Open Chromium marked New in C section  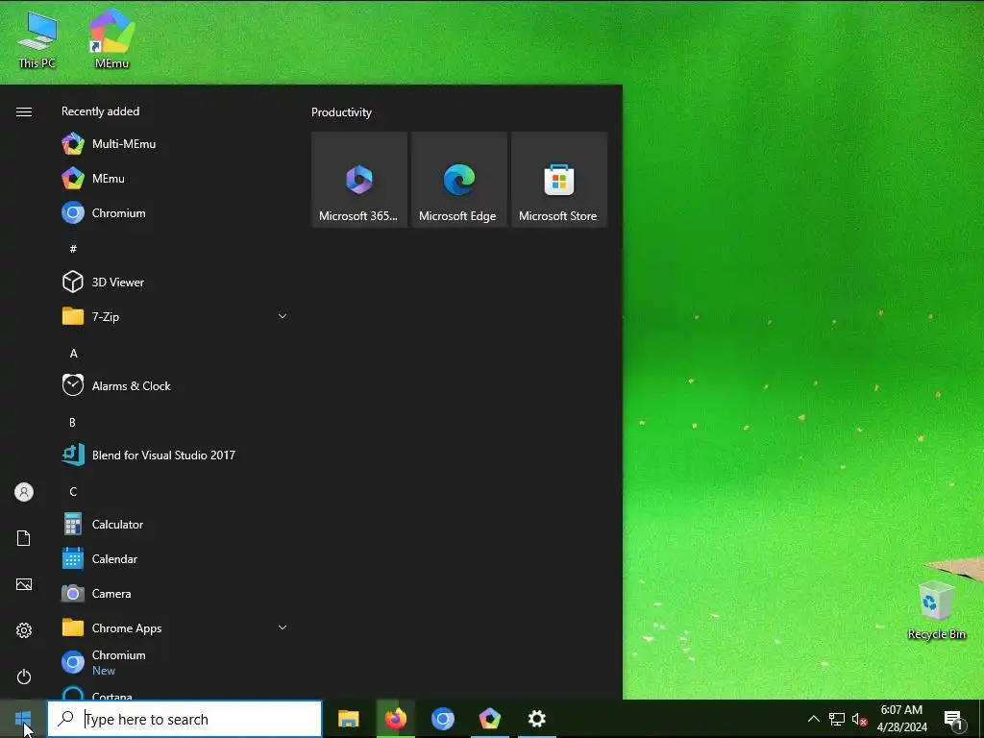point(175,662)
